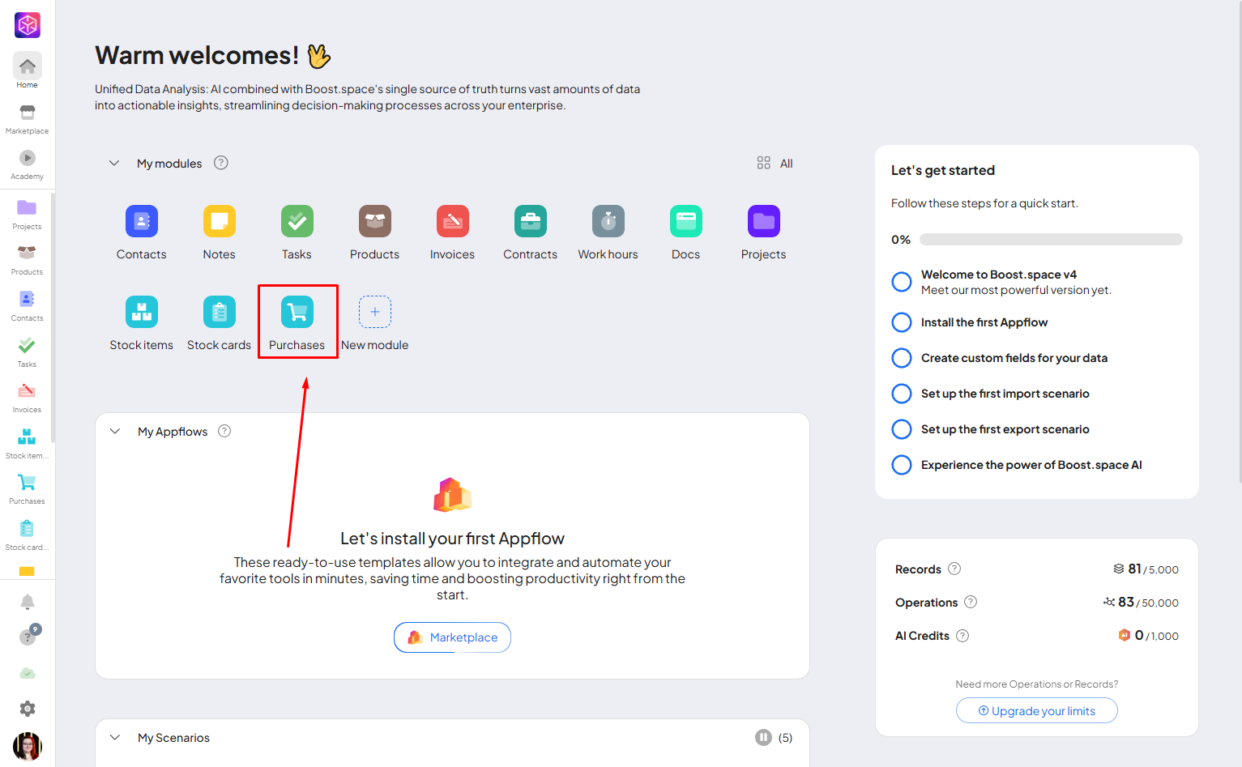
Task: Click Upgrade your limits button
Action: click(1036, 710)
